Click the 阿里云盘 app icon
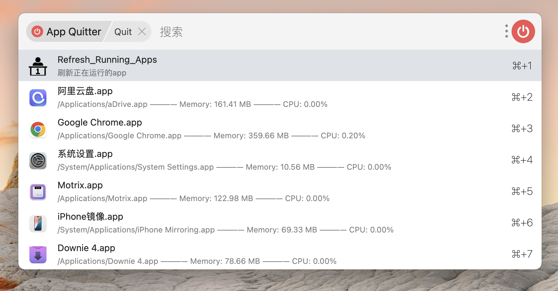 (x=38, y=98)
